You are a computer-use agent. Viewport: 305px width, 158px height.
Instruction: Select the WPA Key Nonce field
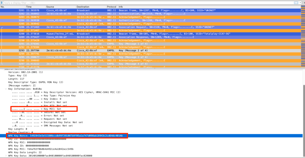point(66,136)
